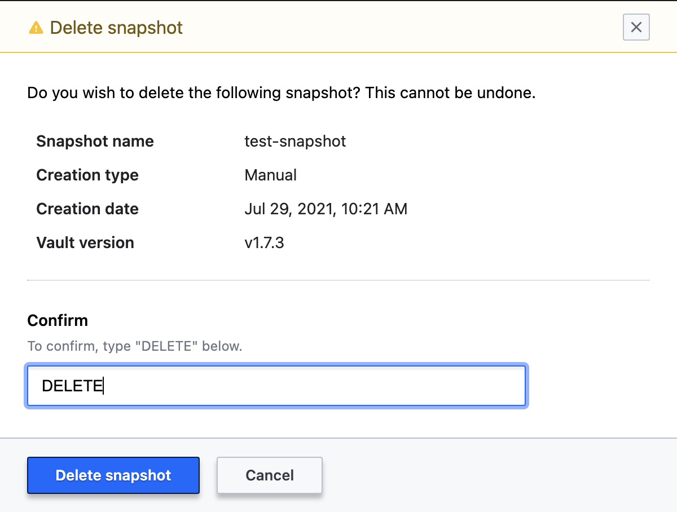The width and height of the screenshot is (677, 512).
Task: Click the horizontal divider above Confirm
Action: [338, 280]
